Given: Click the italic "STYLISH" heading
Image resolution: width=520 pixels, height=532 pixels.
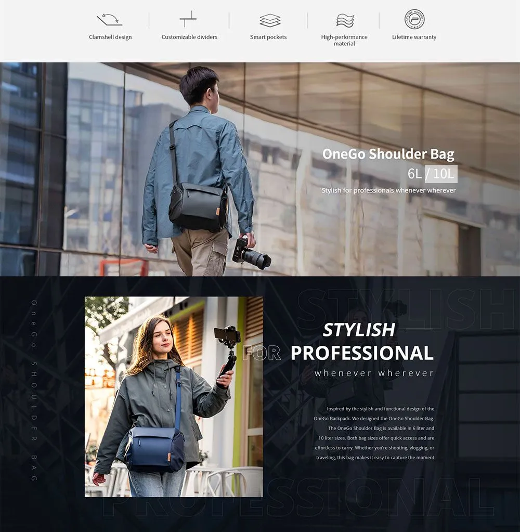Looking at the screenshot, I should 359,330.
